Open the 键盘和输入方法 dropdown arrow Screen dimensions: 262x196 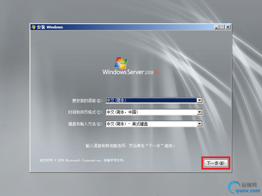200,124
